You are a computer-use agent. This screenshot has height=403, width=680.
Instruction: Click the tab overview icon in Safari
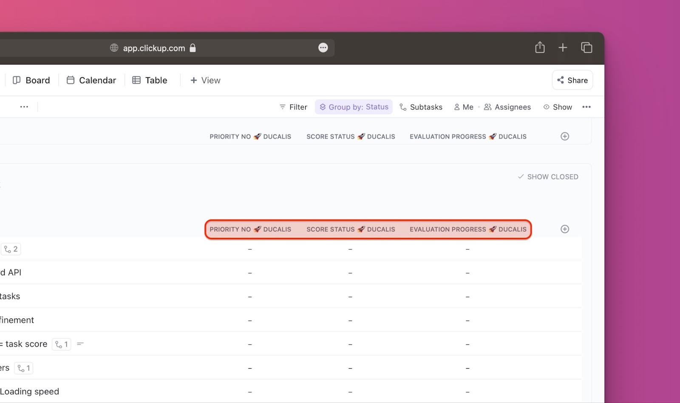coord(586,47)
